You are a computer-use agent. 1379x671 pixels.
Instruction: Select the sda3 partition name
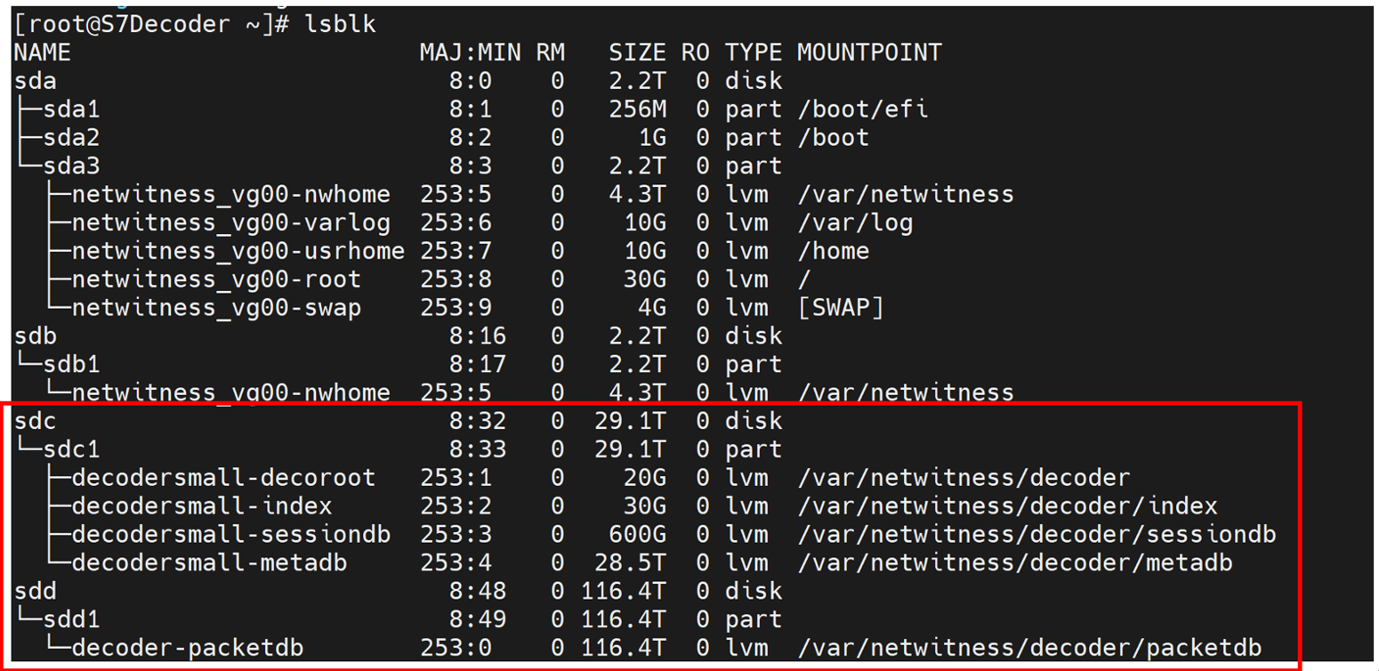point(72,166)
